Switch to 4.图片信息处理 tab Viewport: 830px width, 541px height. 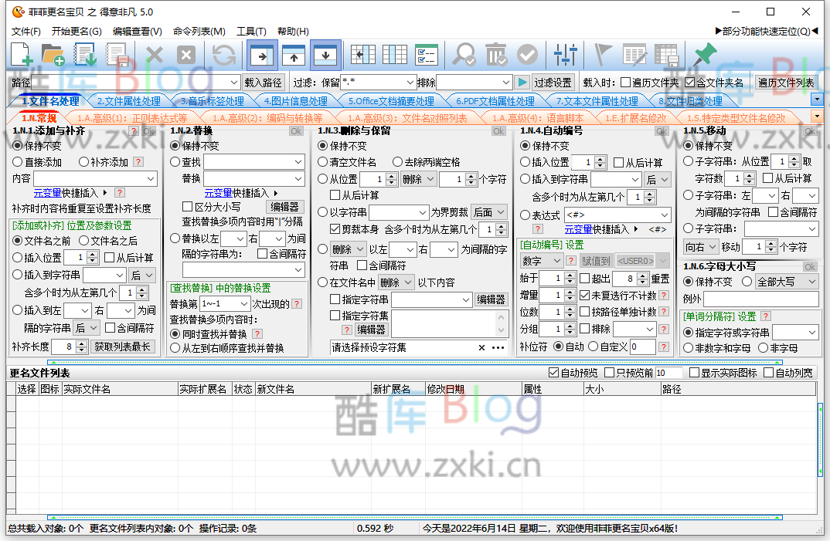pyautogui.click(x=298, y=100)
